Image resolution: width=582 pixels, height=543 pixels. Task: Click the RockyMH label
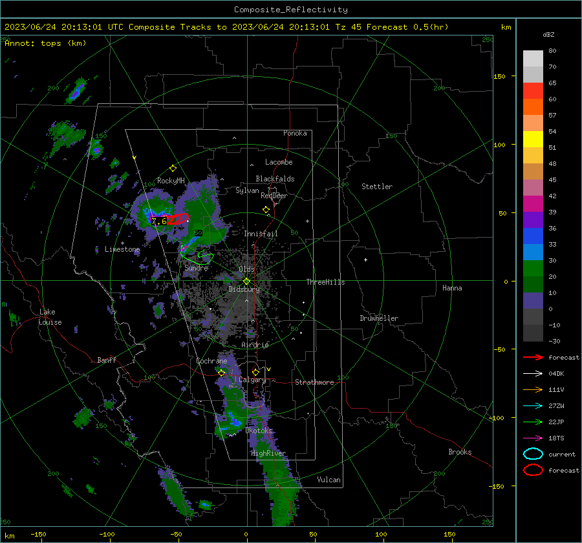pyautogui.click(x=171, y=181)
